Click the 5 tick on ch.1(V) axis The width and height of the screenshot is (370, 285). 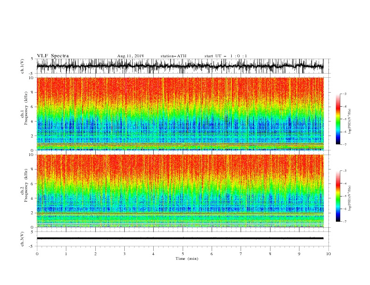(x=32, y=59)
